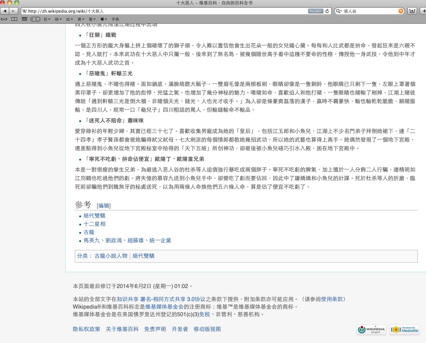Open the 劉政鴻 link
This screenshot has width=426, height=343.
click(114, 240)
